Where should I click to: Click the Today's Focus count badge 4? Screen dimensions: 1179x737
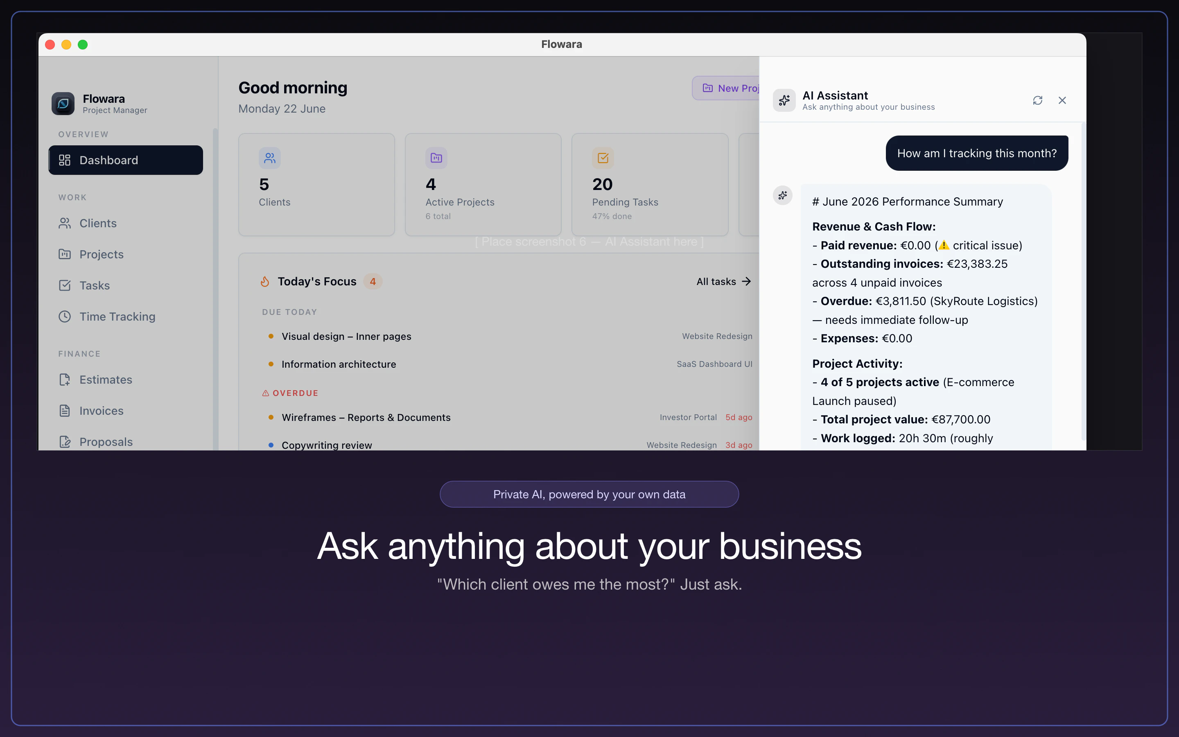[373, 282]
